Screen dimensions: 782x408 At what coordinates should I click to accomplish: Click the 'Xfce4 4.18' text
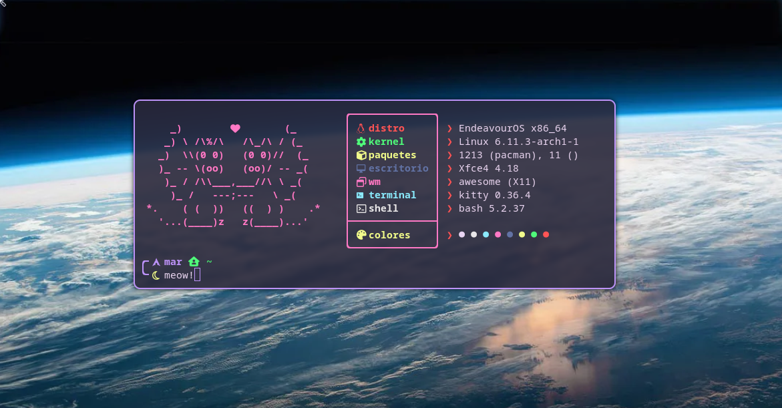[x=489, y=168]
